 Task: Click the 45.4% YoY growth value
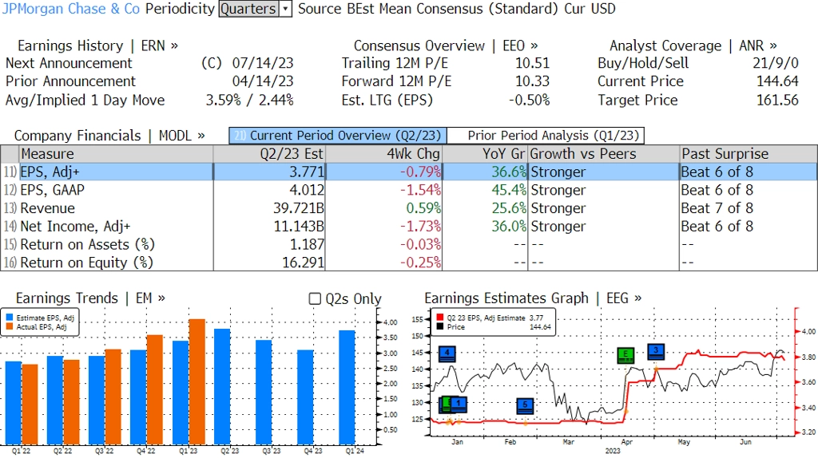(x=509, y=190)
